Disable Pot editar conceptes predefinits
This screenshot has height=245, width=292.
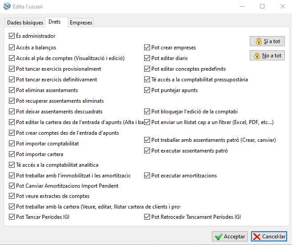point(147,69)
